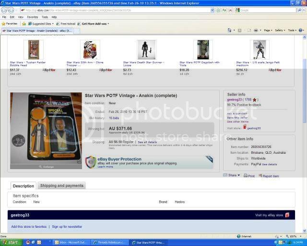This screenshot has width=307, height=246.
Task: Switch to Inbox - Microsoft Outlook taskbar button
Action: tap(72, 243)
